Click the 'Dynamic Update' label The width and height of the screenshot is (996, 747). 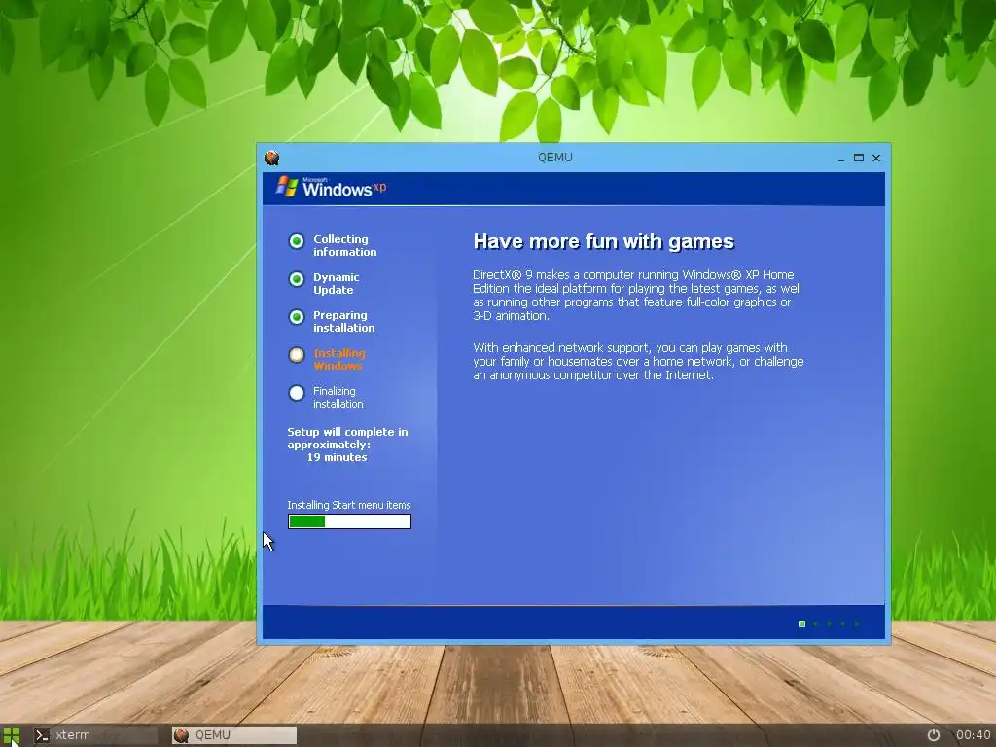[x=336, y=283]
